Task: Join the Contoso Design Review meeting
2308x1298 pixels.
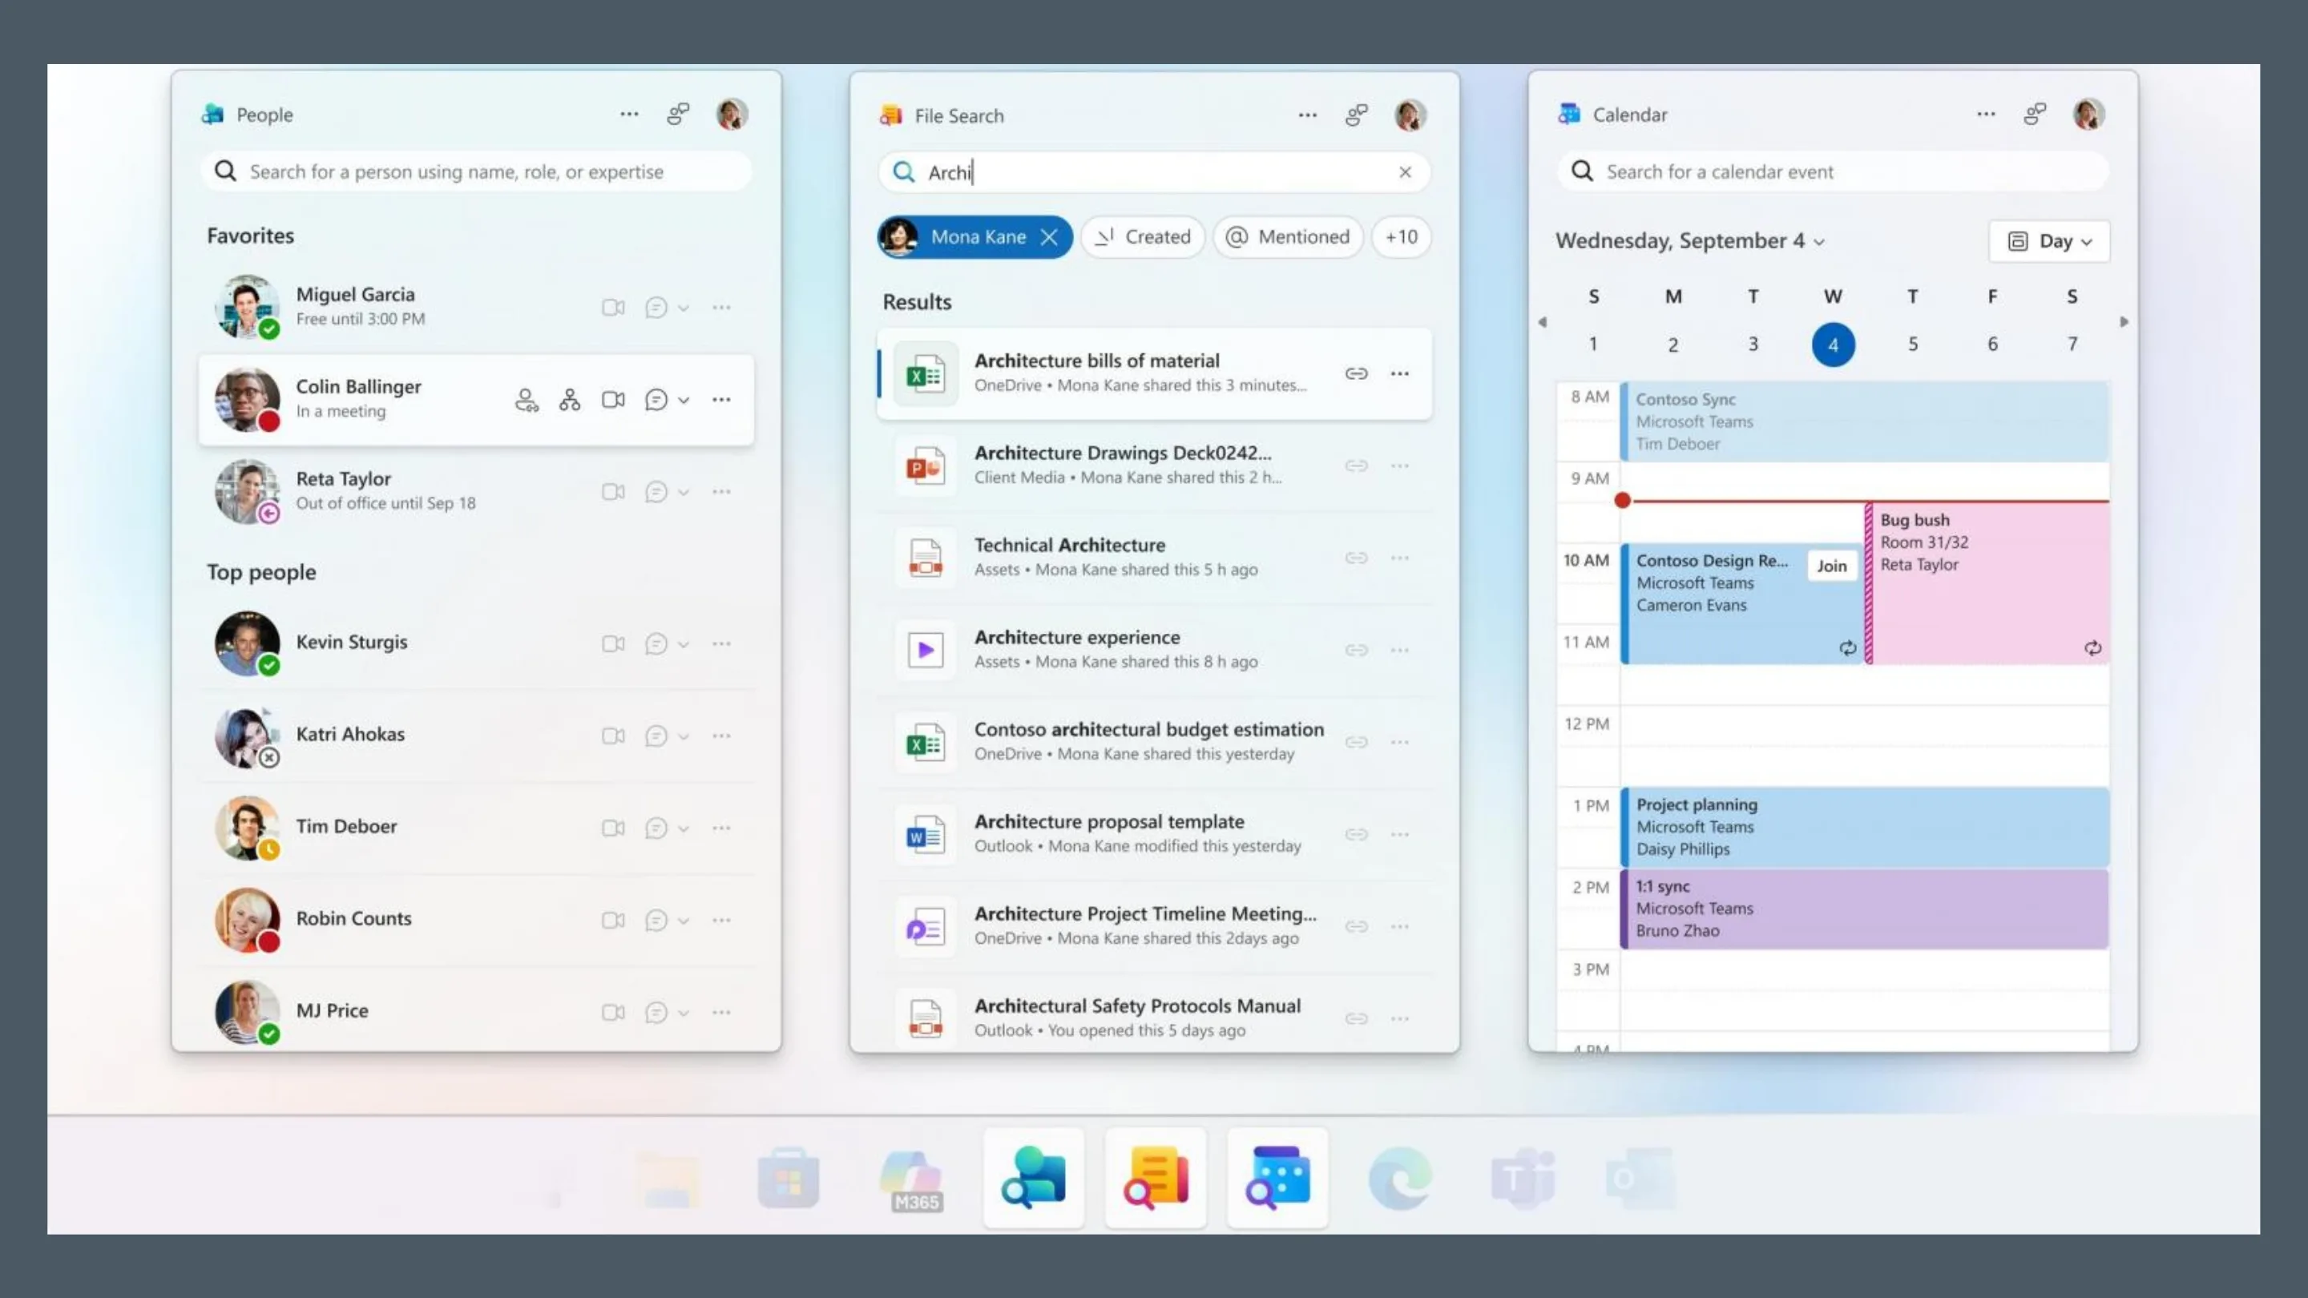Action: click(1831, 566)
